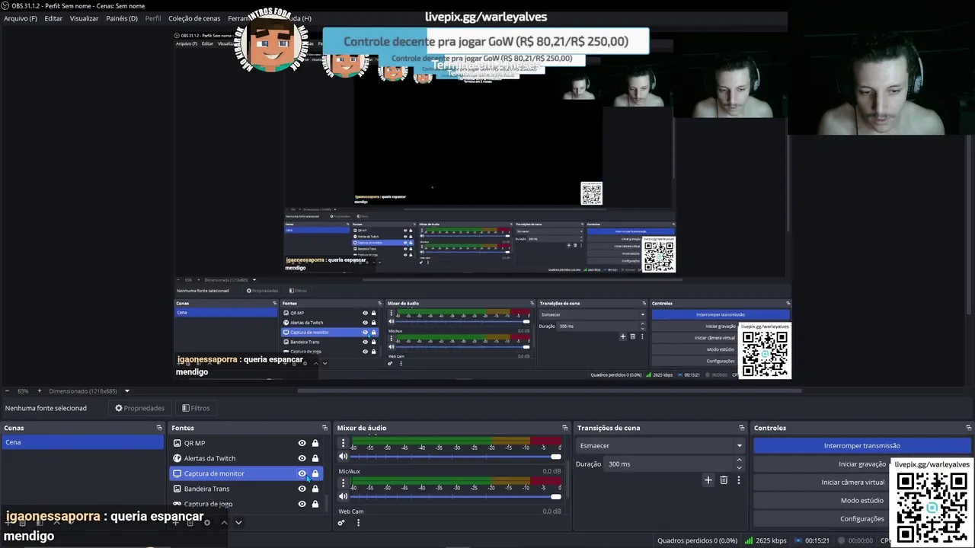This screenshot has height=548, width=975.
Task: Click Quadros perdidos status text
Action: tap(697, 540)
